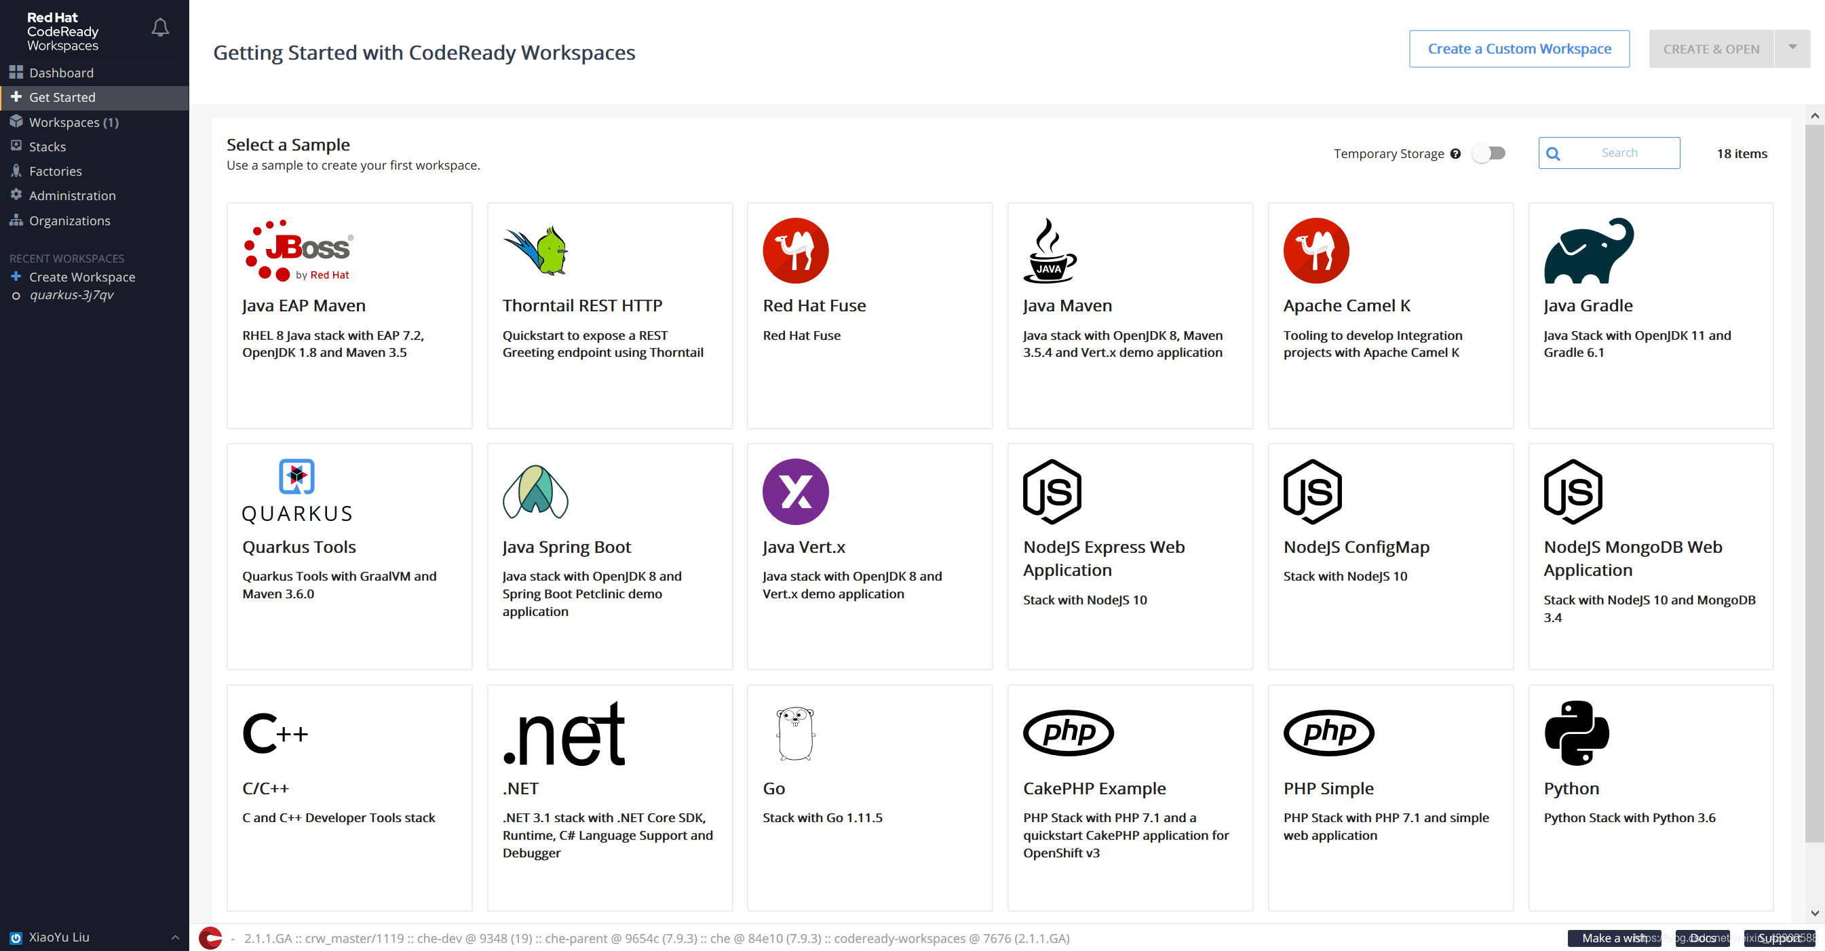Click the Spring Boot leaf logo
The image size is (1825, 951).
[535, 491]
